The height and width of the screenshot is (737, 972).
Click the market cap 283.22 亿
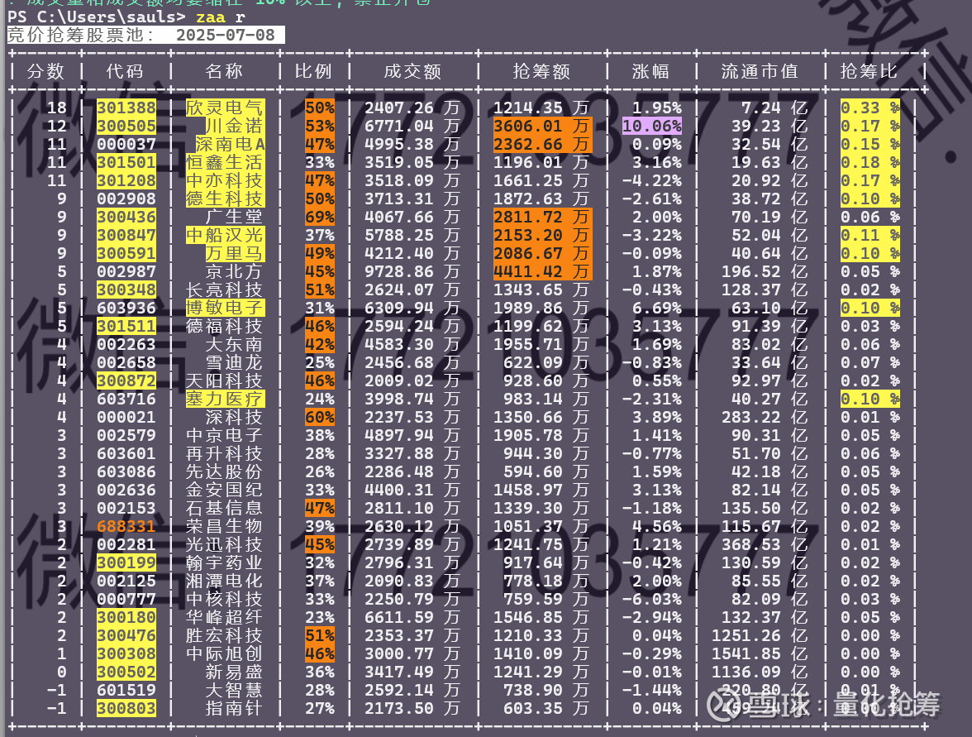(x=765, y=418)
